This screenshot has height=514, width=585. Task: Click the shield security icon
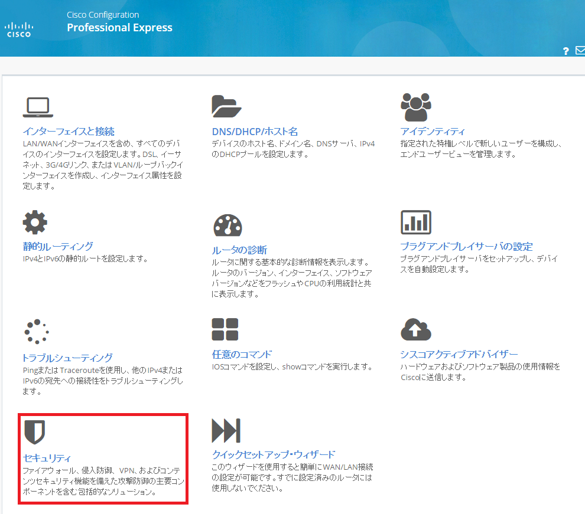(x=35, y=432)
